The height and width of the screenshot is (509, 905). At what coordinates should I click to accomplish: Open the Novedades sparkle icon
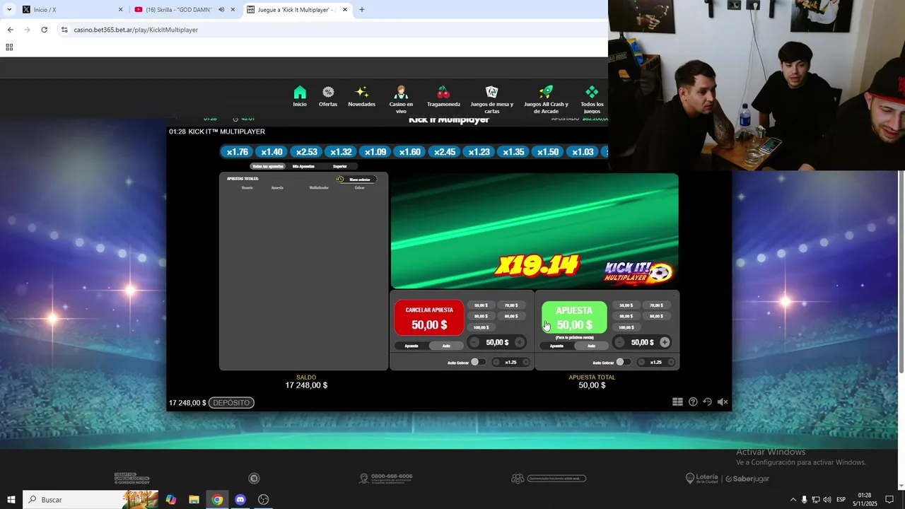pyautogui.click(x=361, y=93)
